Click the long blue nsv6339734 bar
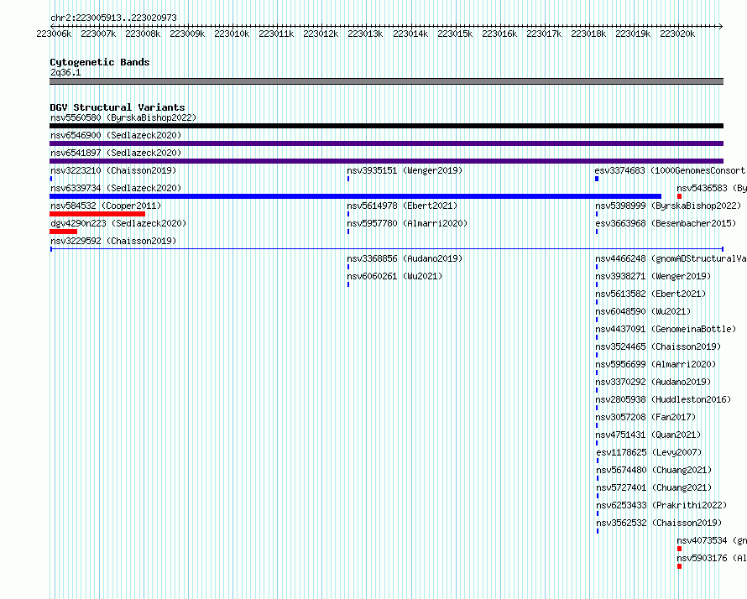The width and height of the screenshot is (747, 599). [x=355, y=196]
